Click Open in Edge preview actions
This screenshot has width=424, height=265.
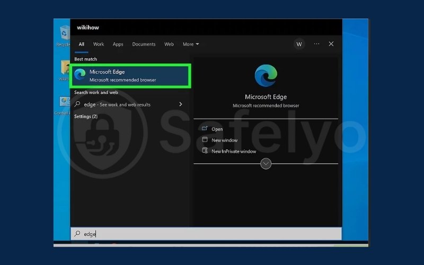pyautogui.click(x=217, y=129)
